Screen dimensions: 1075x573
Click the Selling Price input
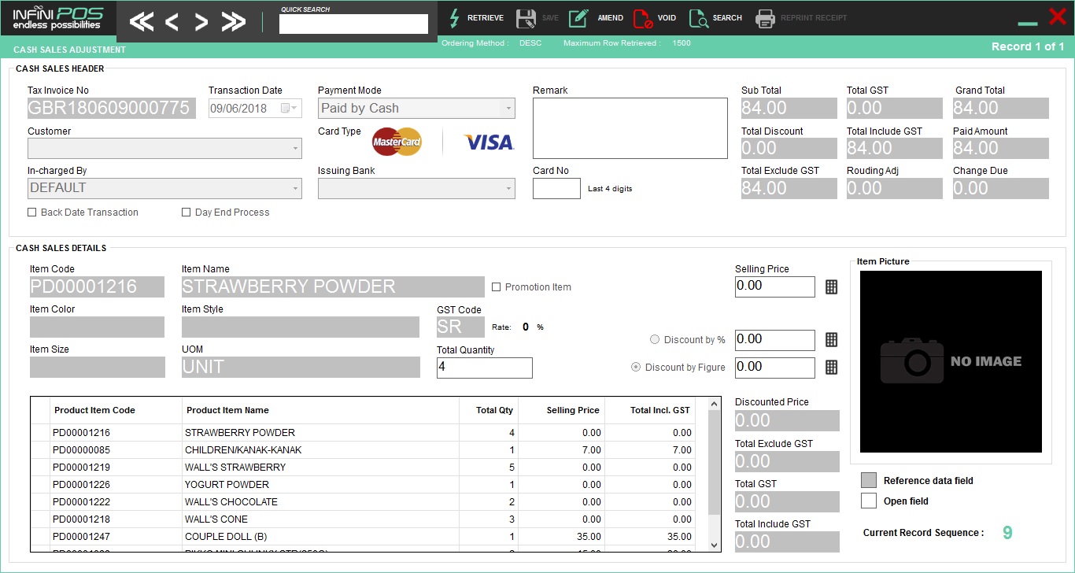click(775, 287)
